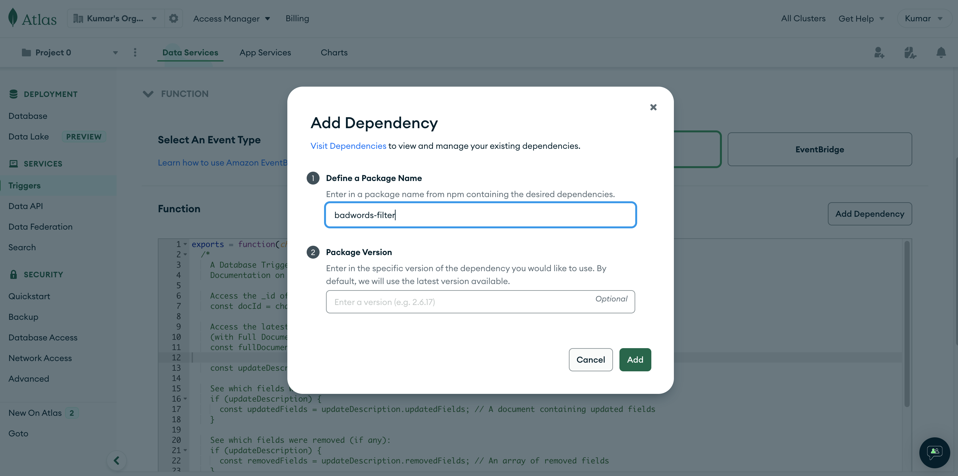This screenshot has height=476, width=958.
Task: Open the support chat bubble icon
Action: (x=934, y=452)
